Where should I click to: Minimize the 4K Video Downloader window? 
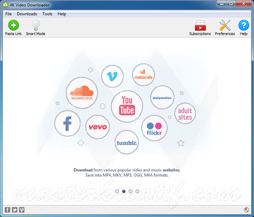point(222,4)
